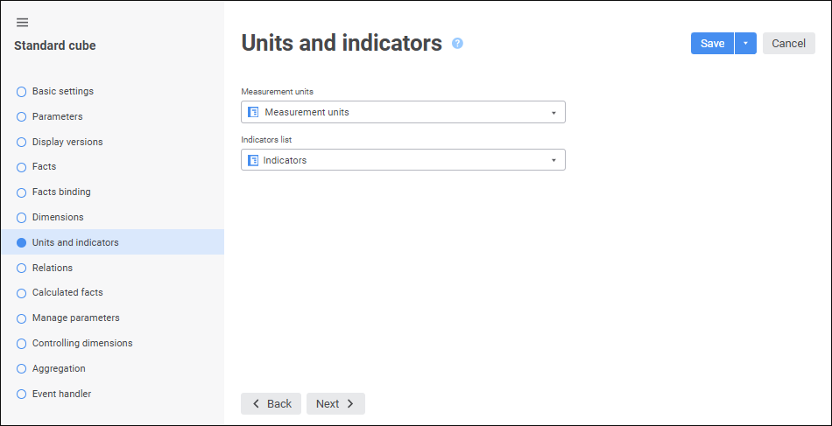
Task: Click the help question mark icon
Action: pyautogui.click(x=457, y=43)
